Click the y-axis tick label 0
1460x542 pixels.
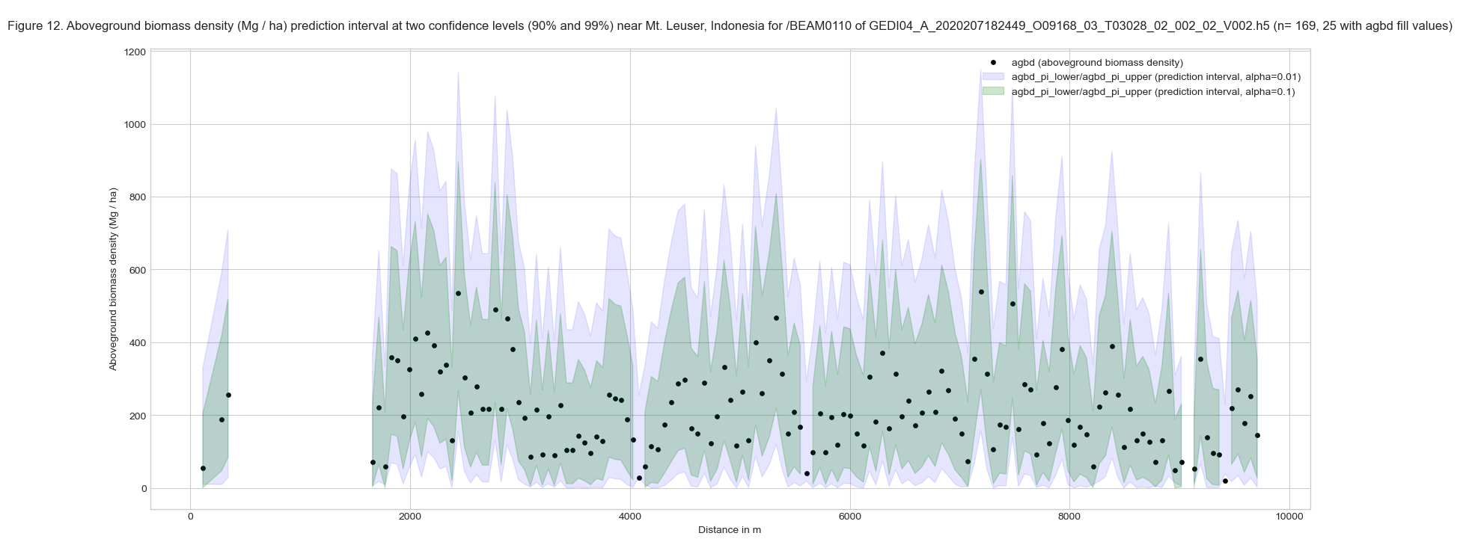[x=143, y=489]
